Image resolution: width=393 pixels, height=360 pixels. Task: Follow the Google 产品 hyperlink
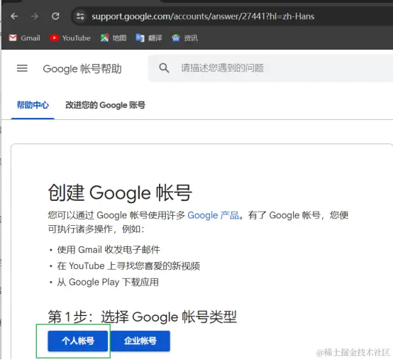(x=213, y=215)
